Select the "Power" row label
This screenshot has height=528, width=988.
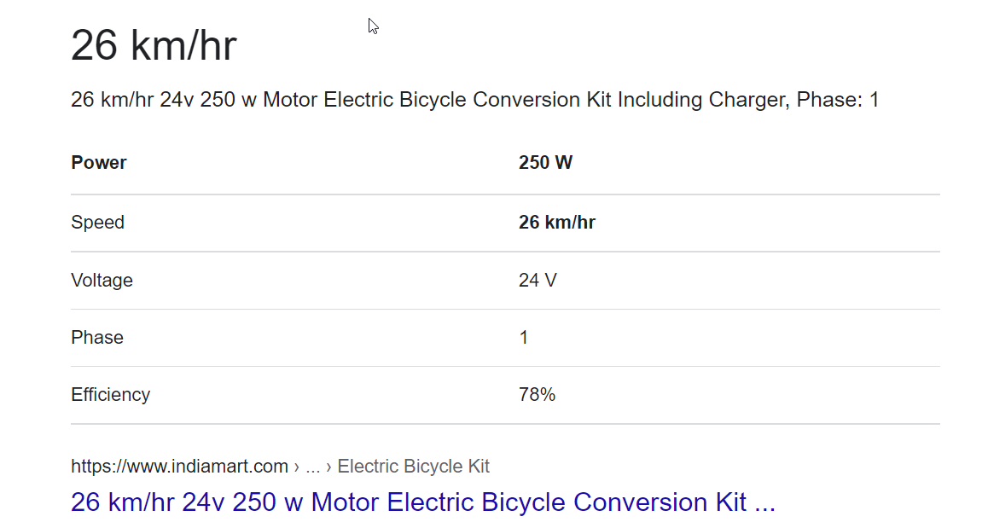coord(99,163)
